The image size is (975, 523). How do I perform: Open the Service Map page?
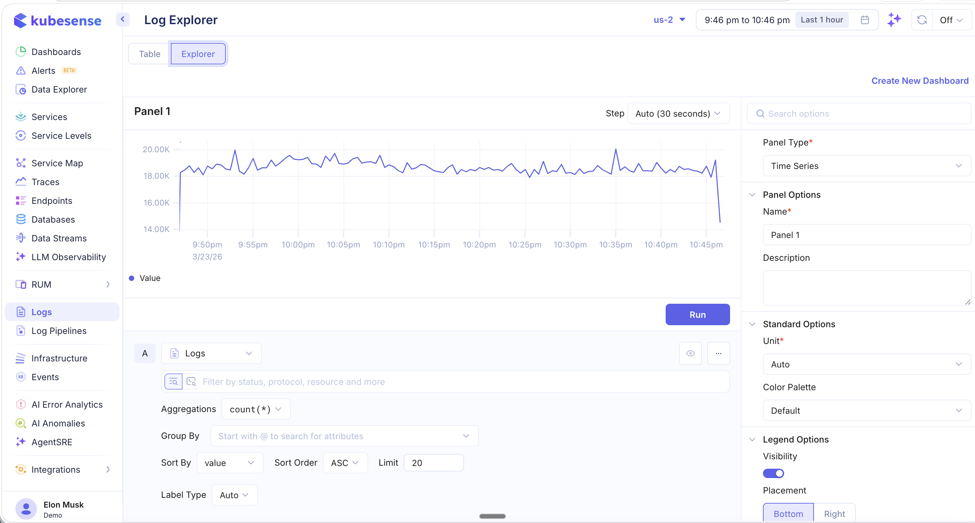tap(57, 163)
